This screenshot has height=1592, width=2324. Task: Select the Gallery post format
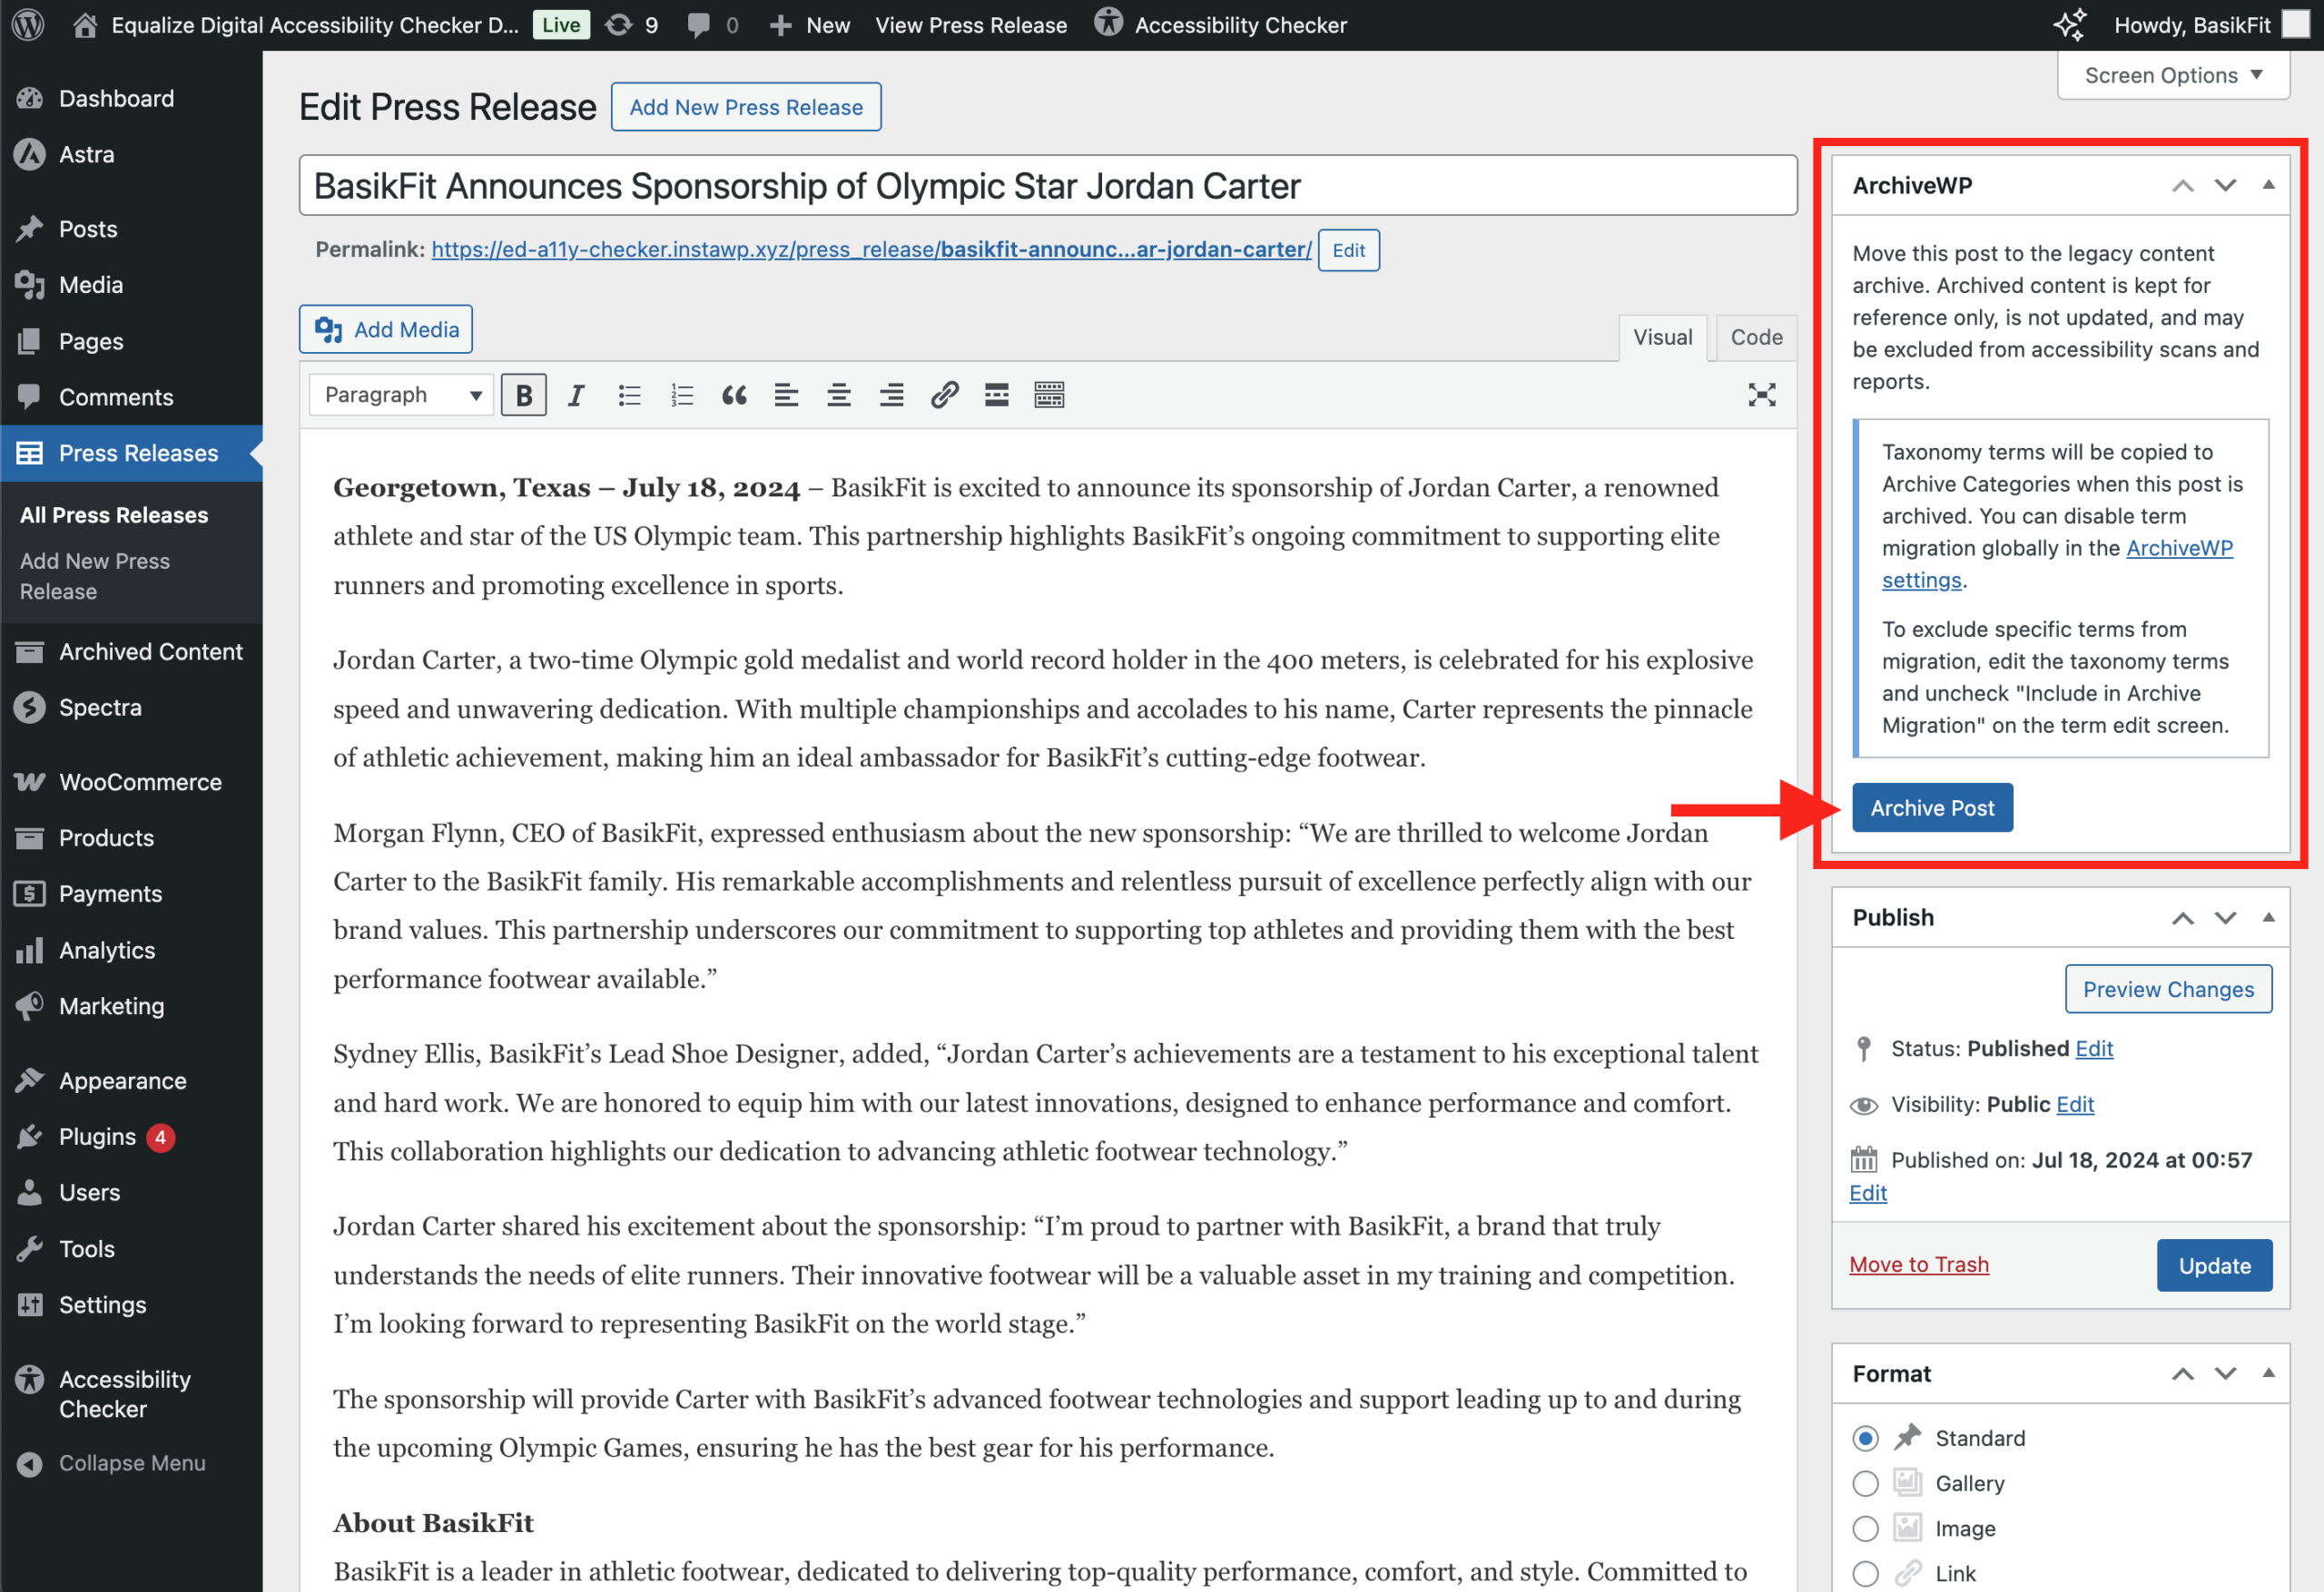(1864, 1484)
